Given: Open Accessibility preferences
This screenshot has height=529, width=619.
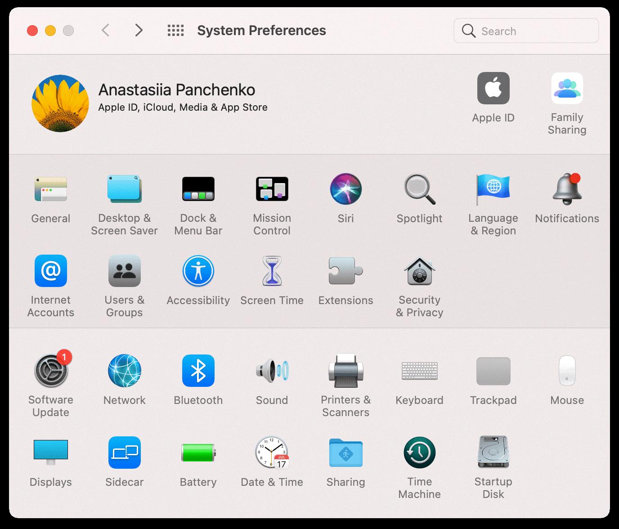Looking at the screenshot, I should click(198, 271).
